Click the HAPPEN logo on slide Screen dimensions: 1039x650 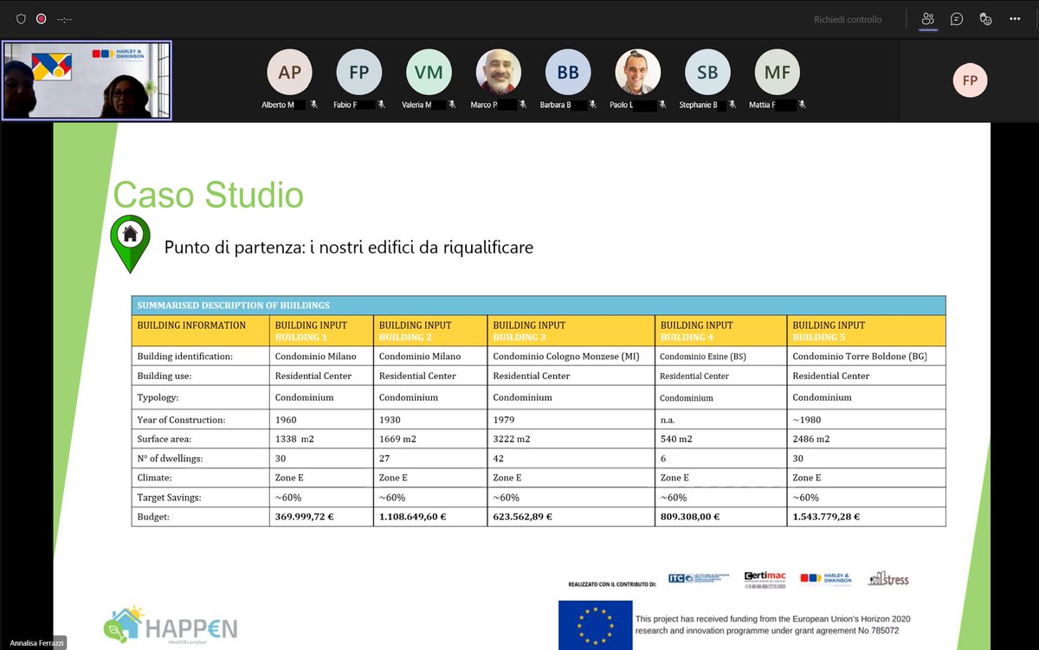pos(170,626)
